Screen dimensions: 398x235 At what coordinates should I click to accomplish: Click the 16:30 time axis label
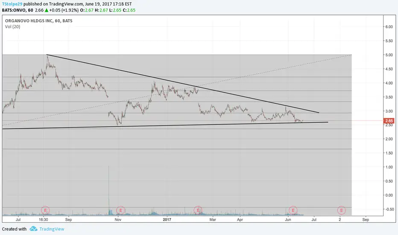[x=44, y=220]
